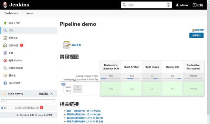This screenshot has width=210, height=124.
Task: Open the 最近变更 link
Action: click(x=76, y=45)
